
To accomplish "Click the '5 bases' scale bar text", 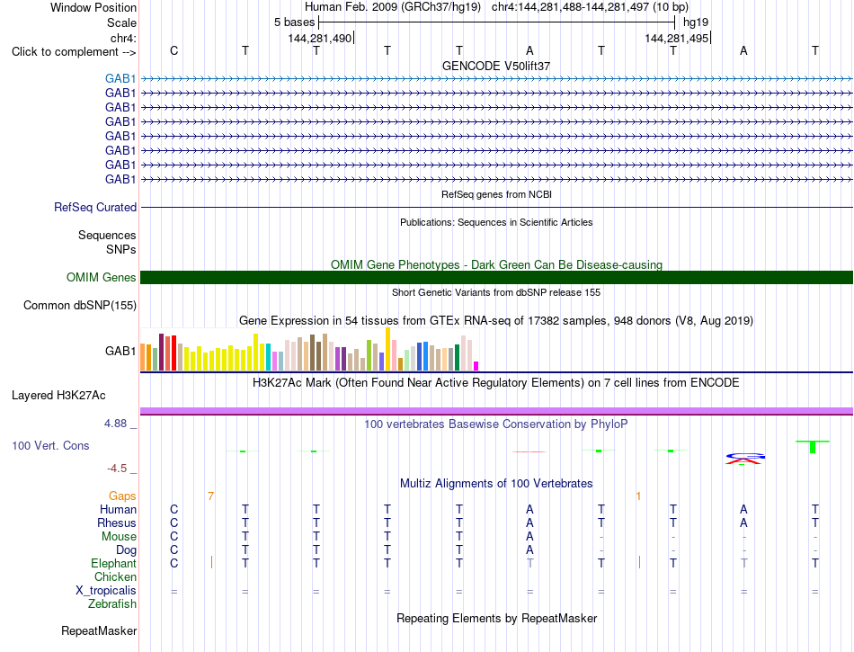I will coord(294,22).
